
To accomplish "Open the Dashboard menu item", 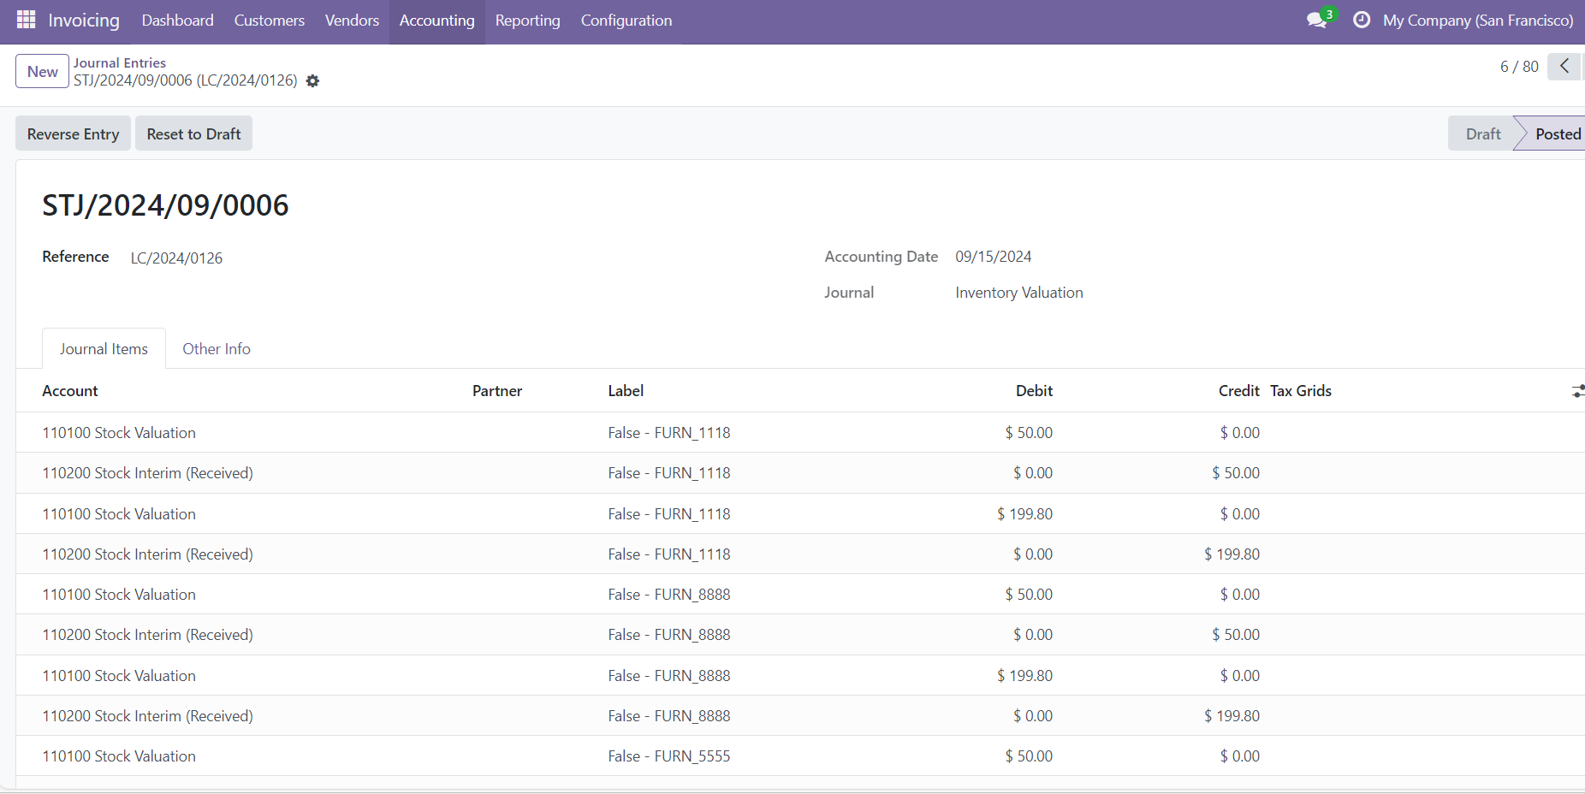I will (x=177, y=21).
